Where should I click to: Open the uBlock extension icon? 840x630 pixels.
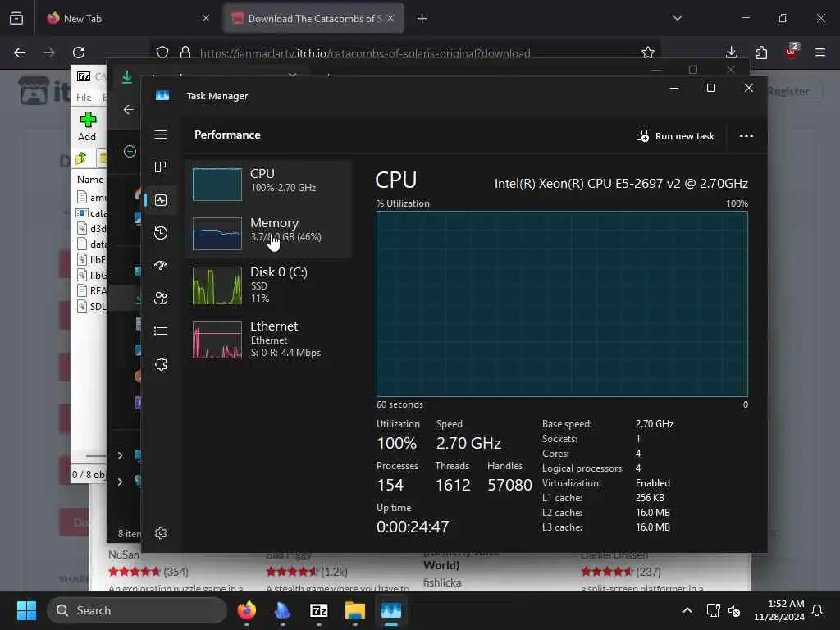(792, 52)
